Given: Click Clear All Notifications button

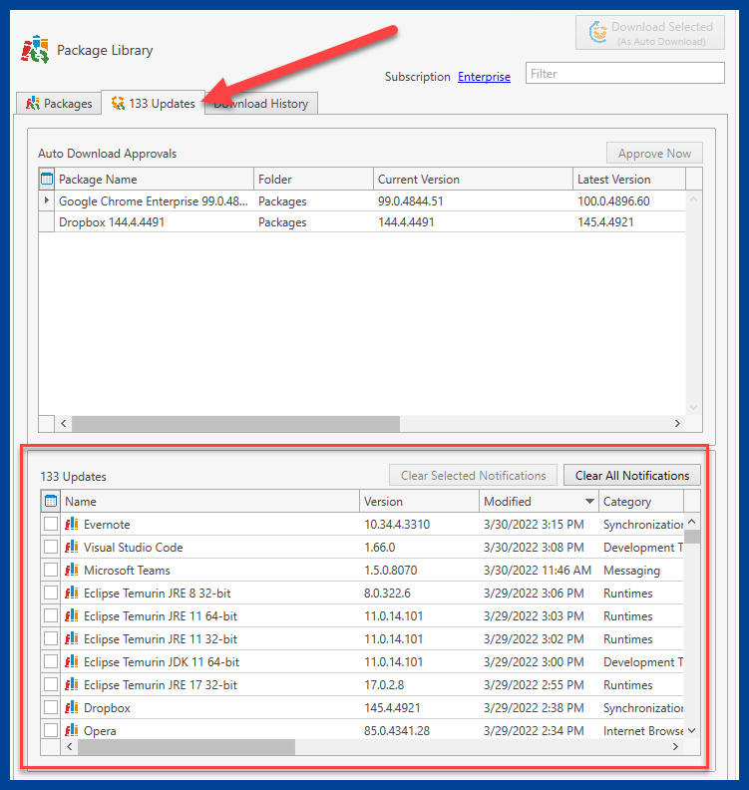Looking at the screenshot, I should tap(632, 475).
